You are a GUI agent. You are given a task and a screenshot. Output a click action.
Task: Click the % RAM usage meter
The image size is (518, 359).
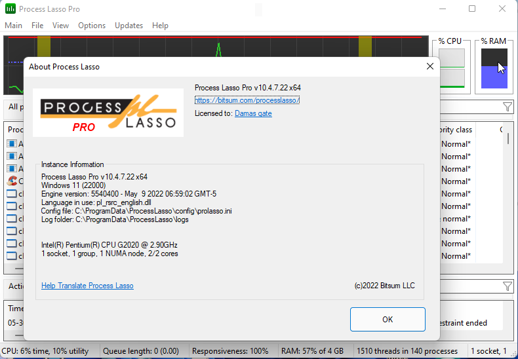(x=494, y=69)
